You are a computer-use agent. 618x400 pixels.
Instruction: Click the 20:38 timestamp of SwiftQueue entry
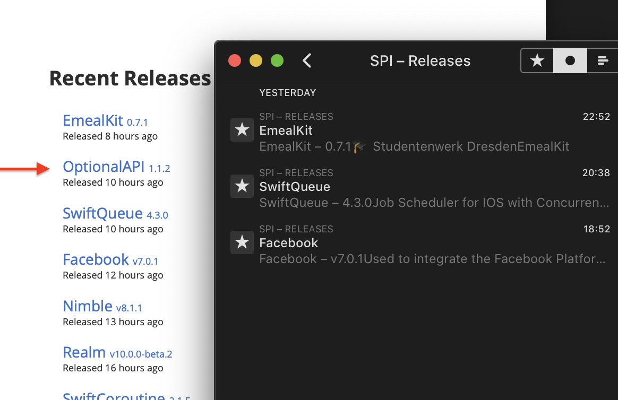coord(596,173)
